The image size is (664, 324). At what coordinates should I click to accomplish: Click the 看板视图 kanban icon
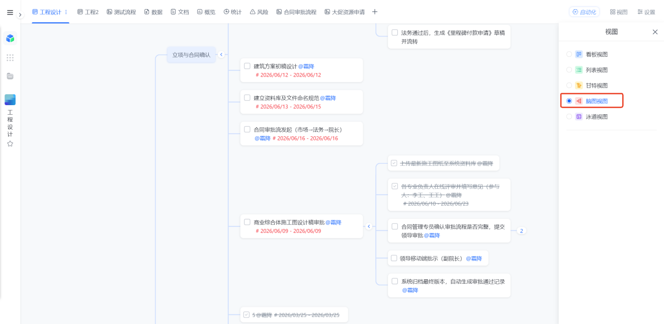tap(579, 54)
